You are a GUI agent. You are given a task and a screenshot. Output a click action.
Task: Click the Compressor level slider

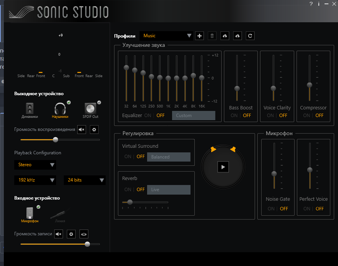[310, 85]
